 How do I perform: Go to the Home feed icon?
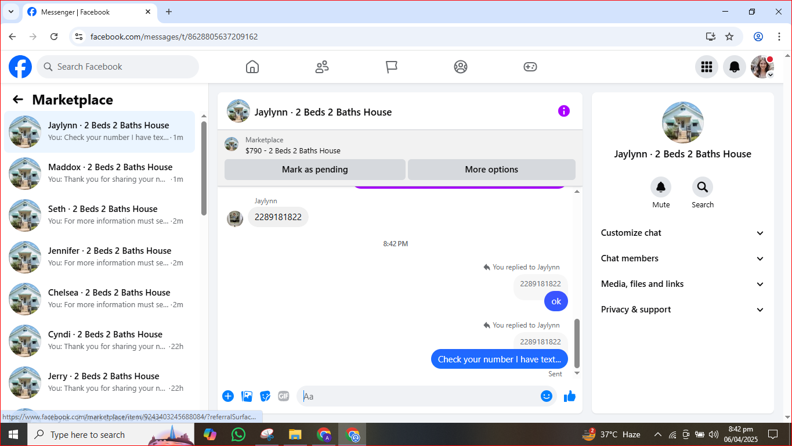tap(252, 67)
